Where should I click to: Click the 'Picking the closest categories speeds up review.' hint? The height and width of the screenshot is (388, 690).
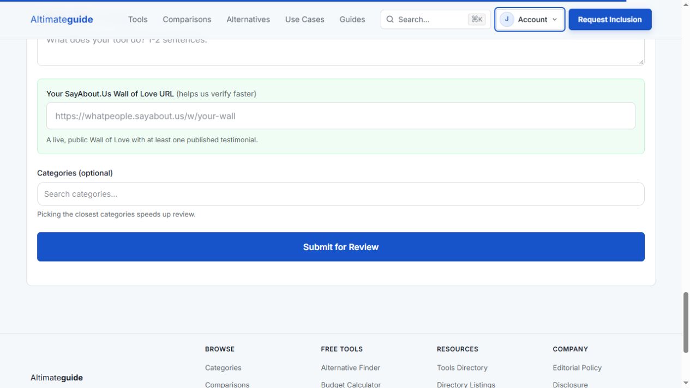tap(116, 214)
